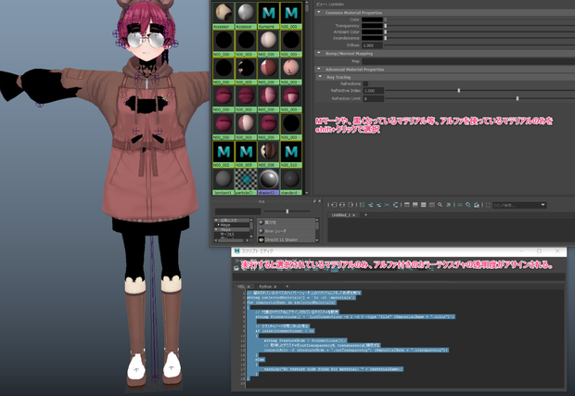Graph materials on viewport selection icon

[395, 205]
